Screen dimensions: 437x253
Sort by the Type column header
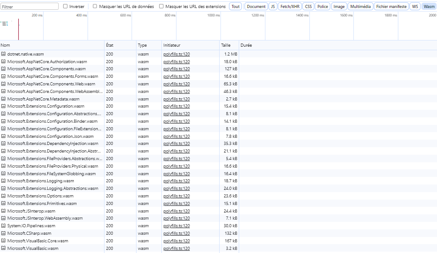click(149, 45)
